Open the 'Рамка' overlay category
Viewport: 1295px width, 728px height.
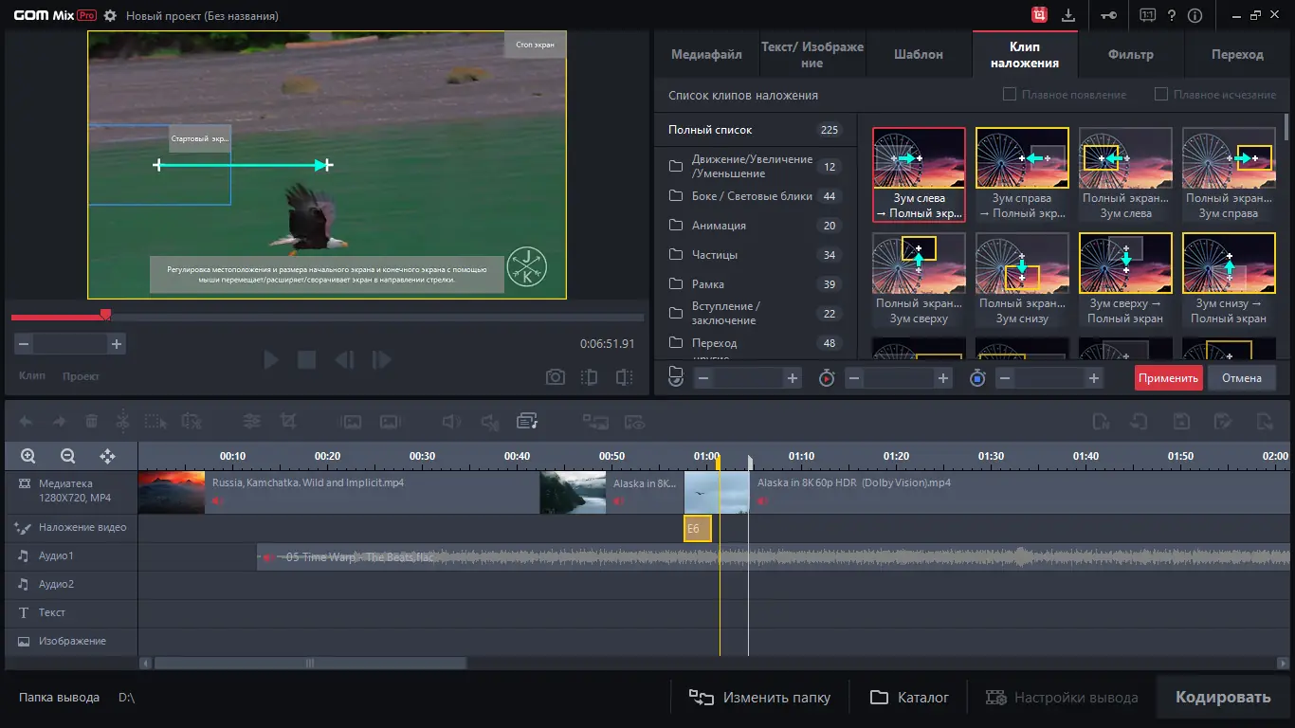(x=707, y=284)
